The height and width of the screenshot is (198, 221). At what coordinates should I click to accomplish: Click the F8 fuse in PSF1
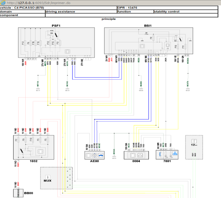pyautogui.click(x=31, y=43)
